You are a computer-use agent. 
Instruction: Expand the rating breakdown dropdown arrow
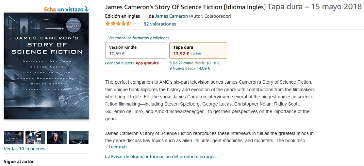(135, 24)
